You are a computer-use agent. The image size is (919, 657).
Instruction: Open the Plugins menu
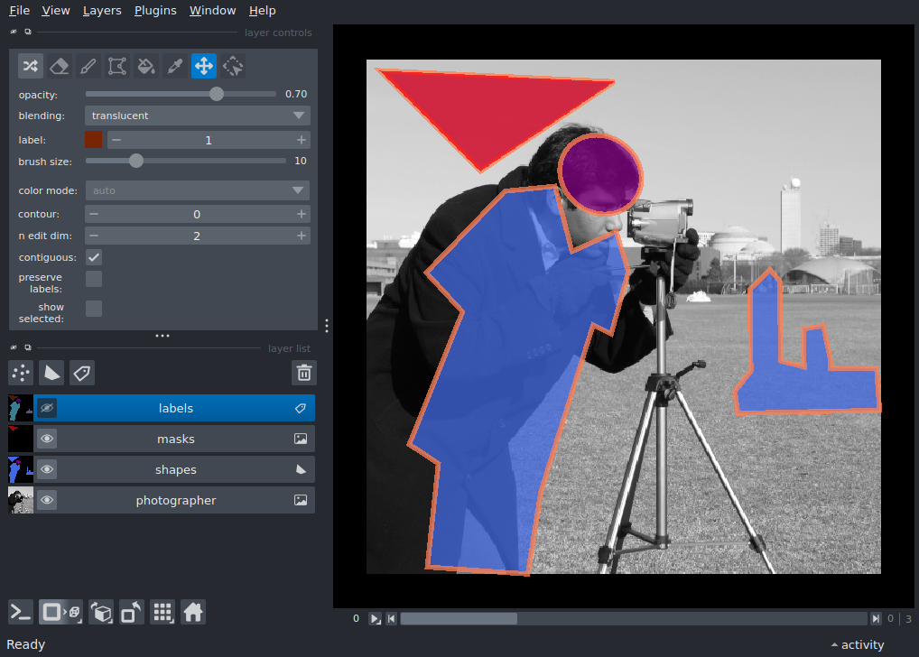pyautogui.click(x=154, y=11)
